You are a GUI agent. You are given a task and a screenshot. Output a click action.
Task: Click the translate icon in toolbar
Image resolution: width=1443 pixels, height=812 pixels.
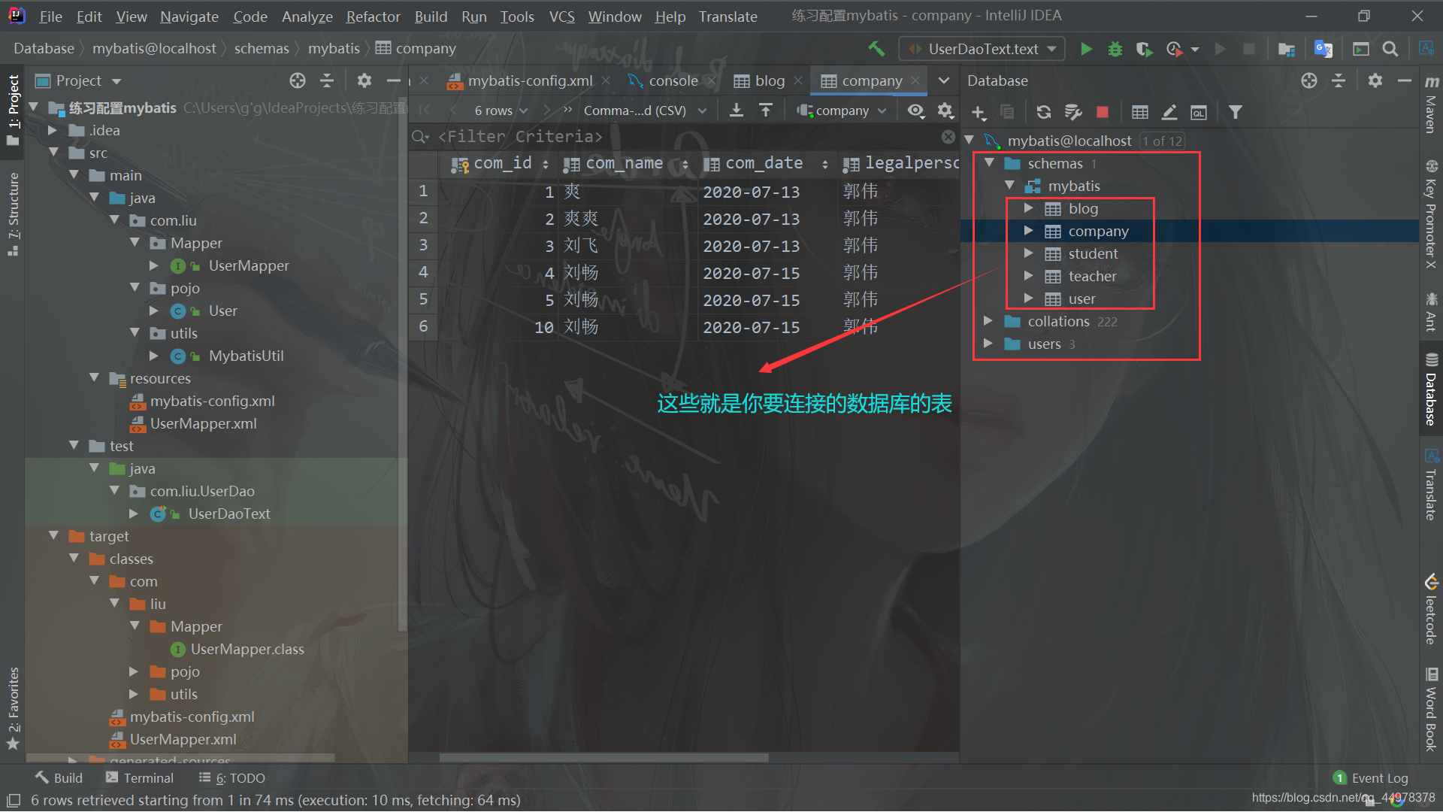pos(1324,49)
